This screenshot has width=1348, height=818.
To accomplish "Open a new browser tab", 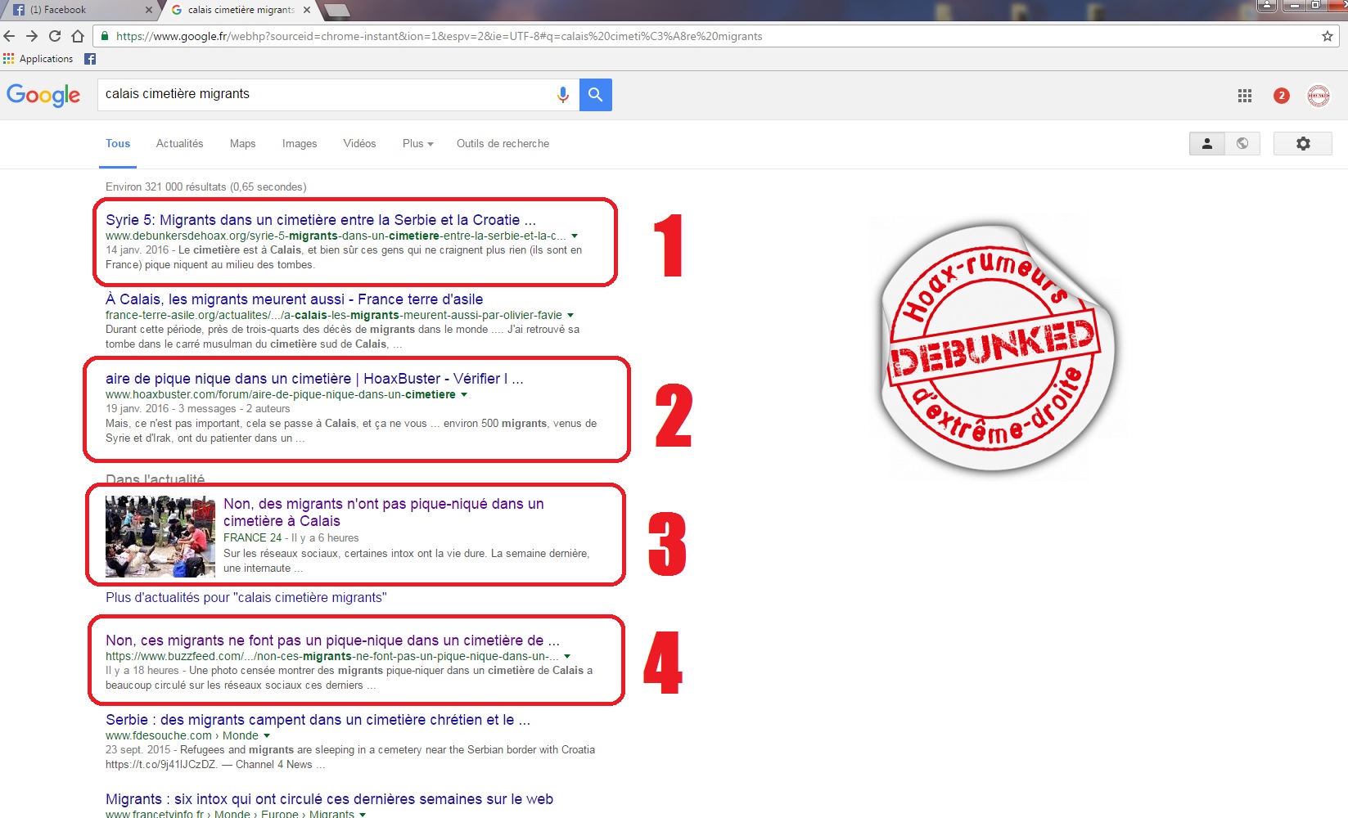I will pyautogui.click(x=337, y=11).
